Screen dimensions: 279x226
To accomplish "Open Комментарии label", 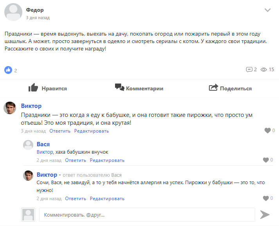I will 144,88.
